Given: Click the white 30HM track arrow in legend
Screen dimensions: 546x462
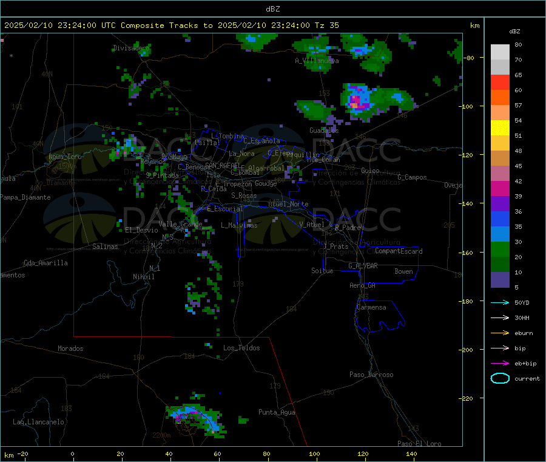Looking at the screenshot, I should 500,318.
